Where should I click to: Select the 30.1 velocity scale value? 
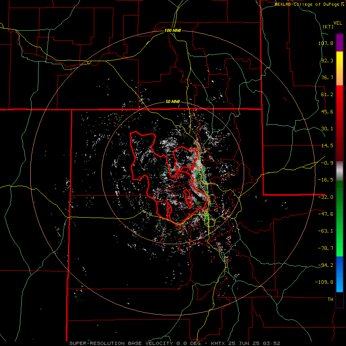(x=327, y=129)
